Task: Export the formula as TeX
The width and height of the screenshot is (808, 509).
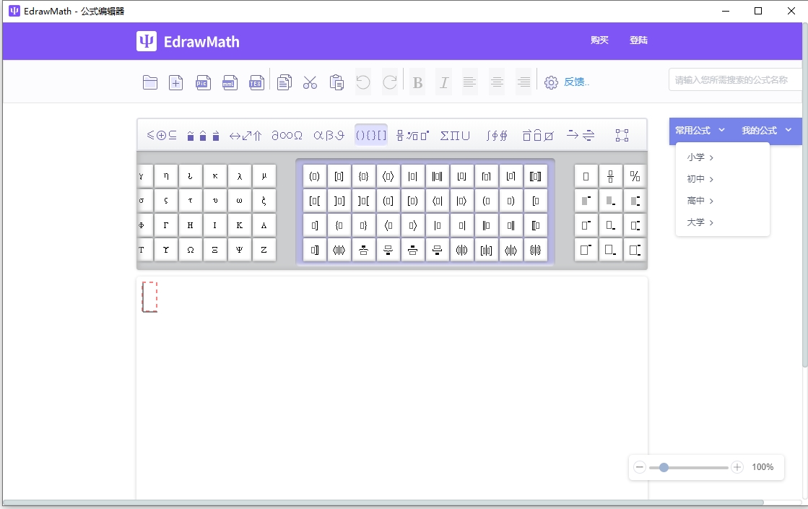Action: (256, 82)
